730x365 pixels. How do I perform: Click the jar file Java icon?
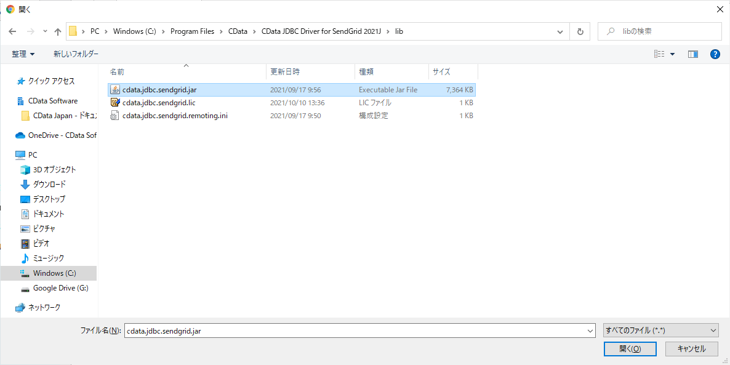(114, 89)
